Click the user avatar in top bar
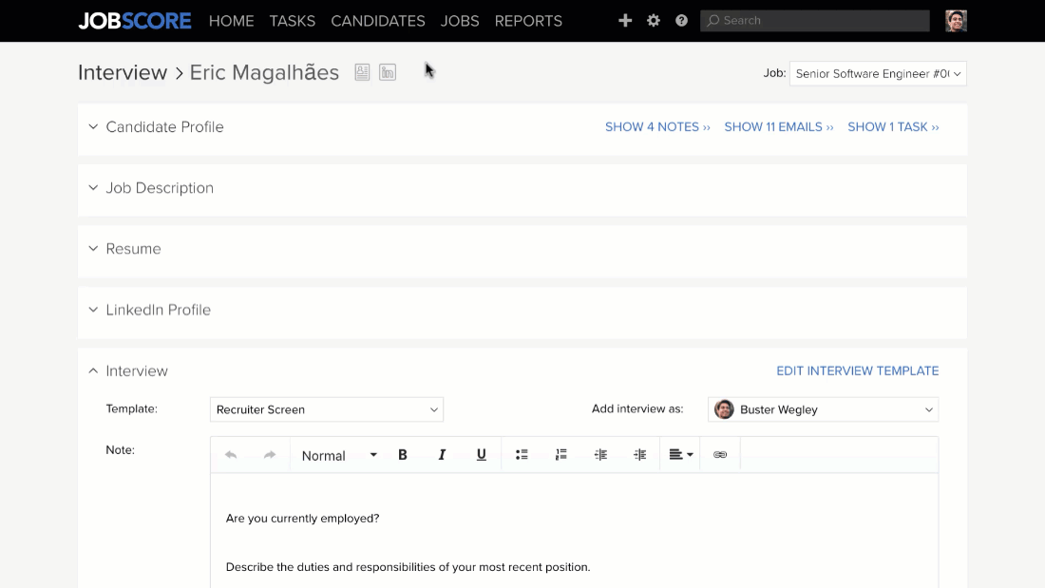Screen dimensions: 1045x588 click(956, 21)
